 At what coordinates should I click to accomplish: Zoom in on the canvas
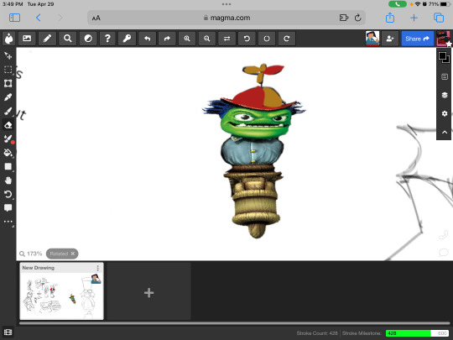(187, 39)
